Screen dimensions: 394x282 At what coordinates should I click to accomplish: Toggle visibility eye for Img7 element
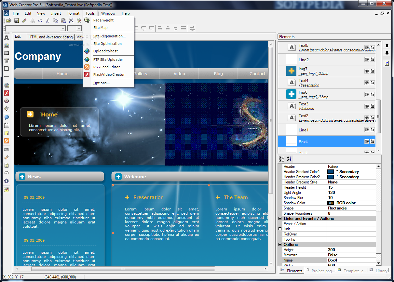click(367, 71)
